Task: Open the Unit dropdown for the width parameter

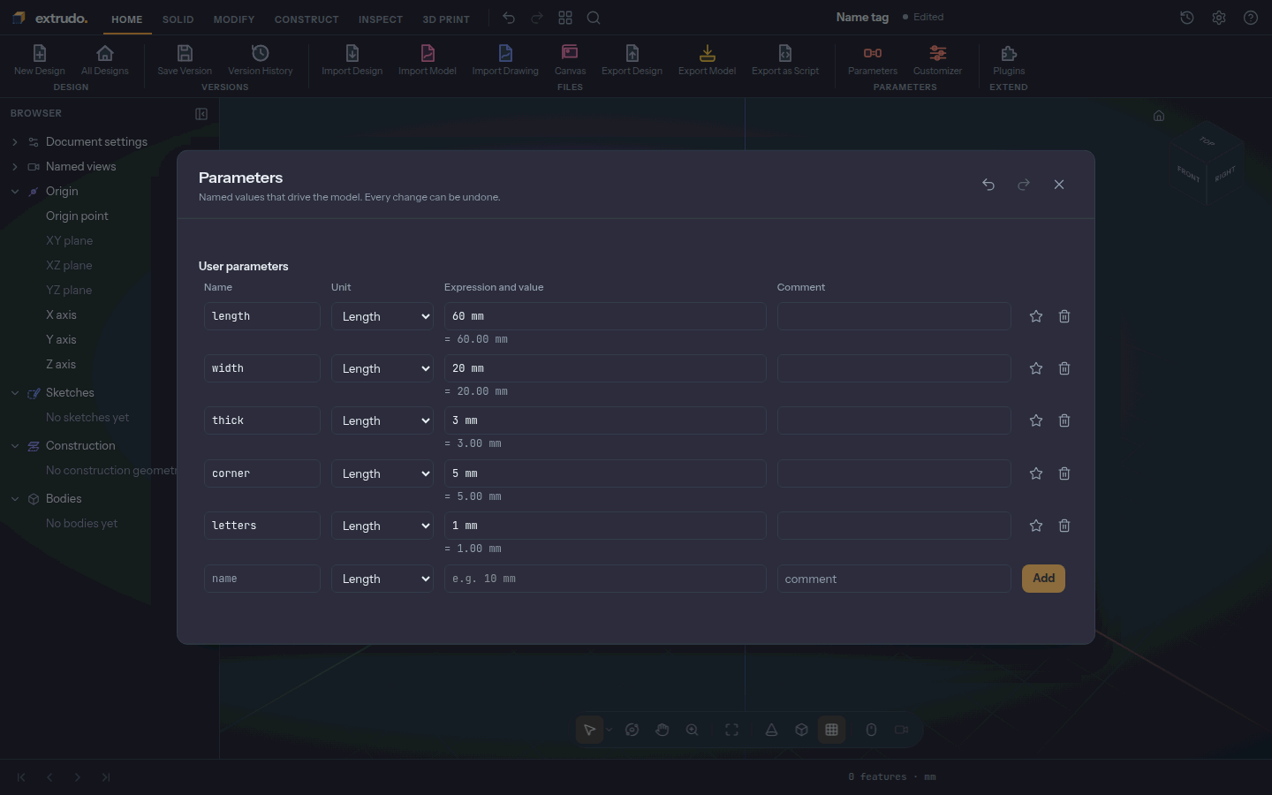Action: [382, 368]
